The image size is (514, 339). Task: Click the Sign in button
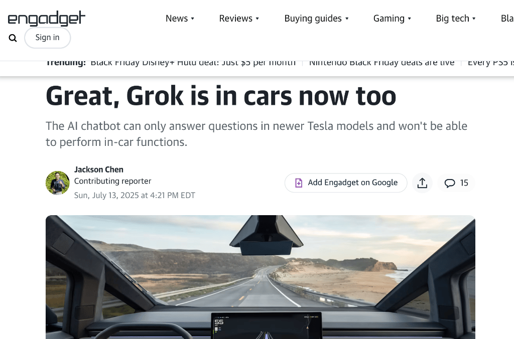pos(48,38)
